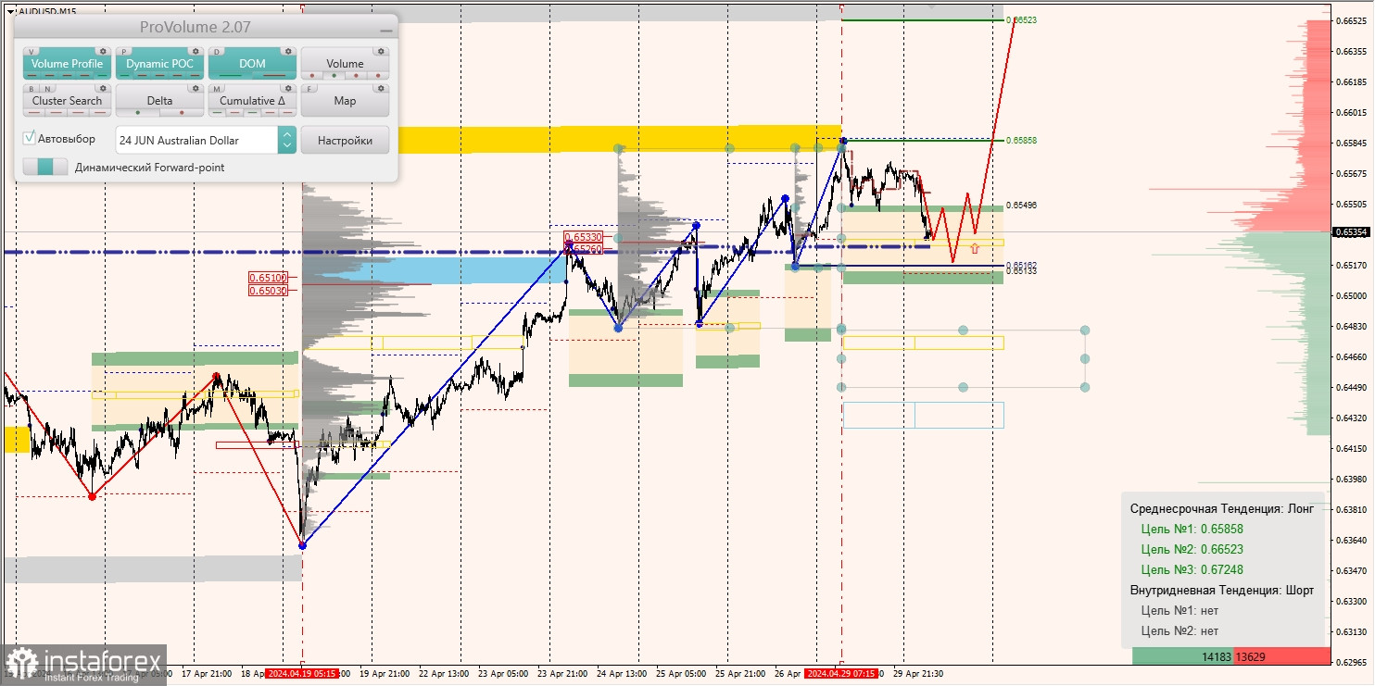Open Map gear settings icon
The height and width of the screenshot is (686, 1375).
(381, 89)
